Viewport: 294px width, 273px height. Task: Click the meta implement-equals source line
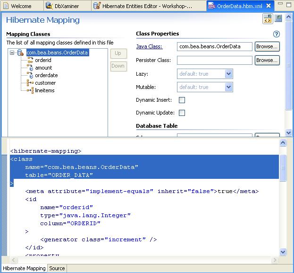[142, 192]
